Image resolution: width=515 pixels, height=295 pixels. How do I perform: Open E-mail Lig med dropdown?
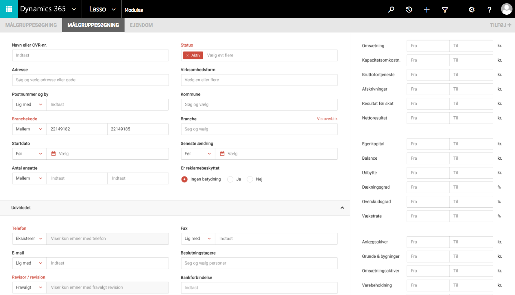click(29, 263)
